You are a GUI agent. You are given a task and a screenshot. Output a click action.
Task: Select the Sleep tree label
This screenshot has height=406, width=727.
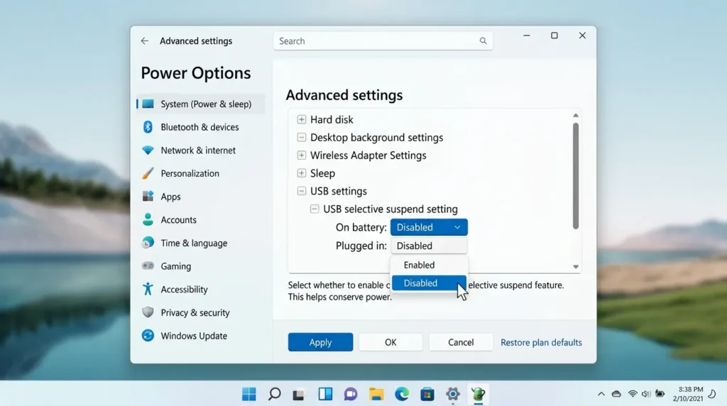point(322,173)
